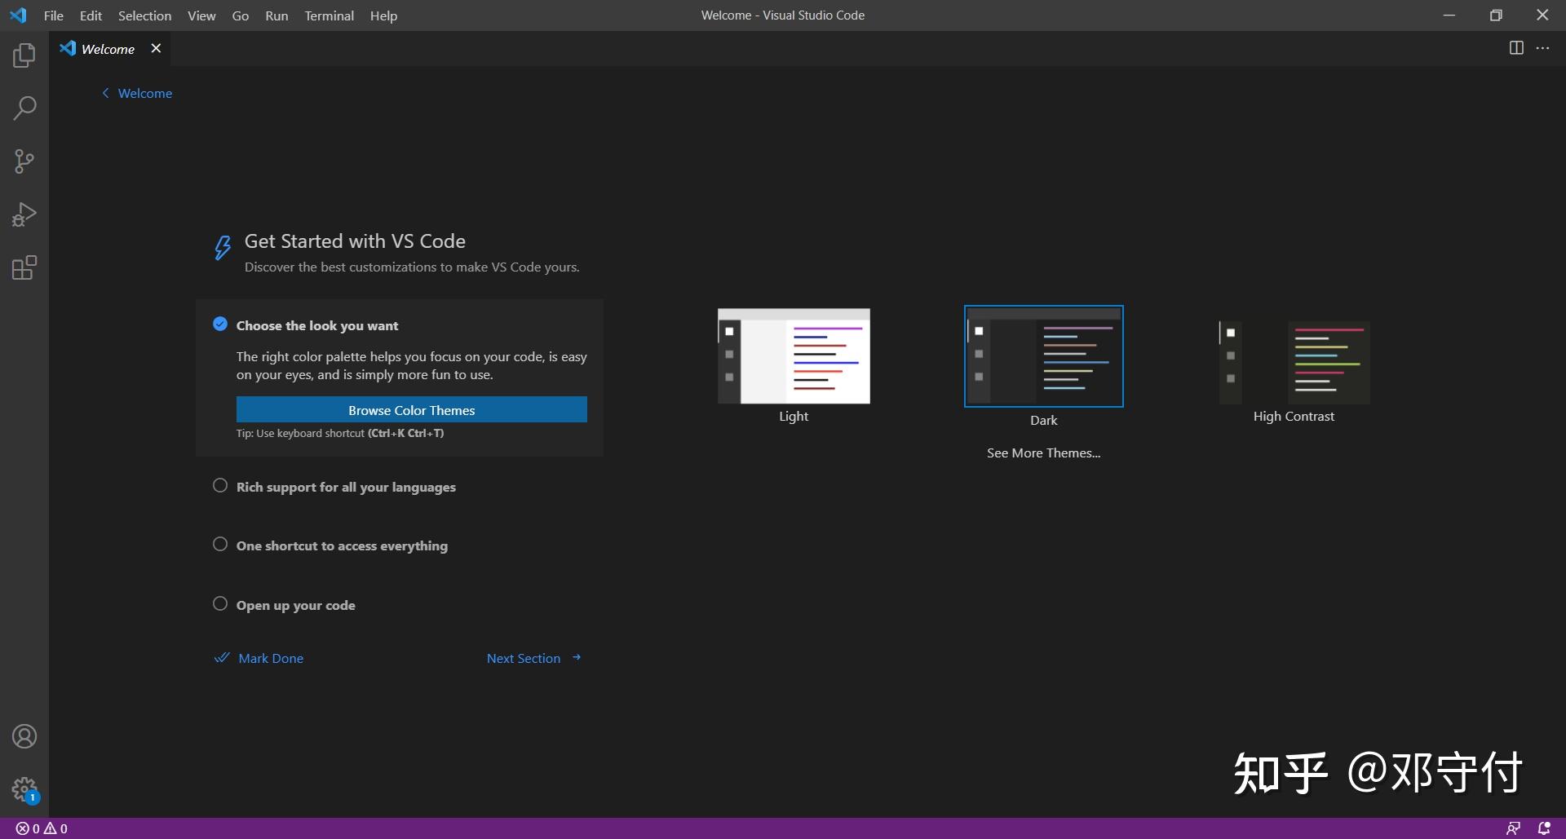This screenshot has height=839, width=1566.
Task: Open the Extensions view
Action: pyautogui.click(x=24, y=267)
